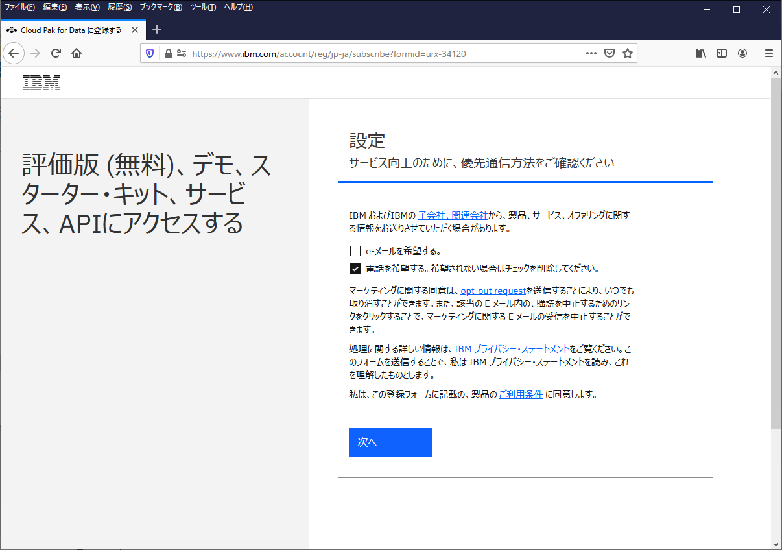Open the opt-out request link
This screenshot has height=550, width=782.
(x=493, y=291)
